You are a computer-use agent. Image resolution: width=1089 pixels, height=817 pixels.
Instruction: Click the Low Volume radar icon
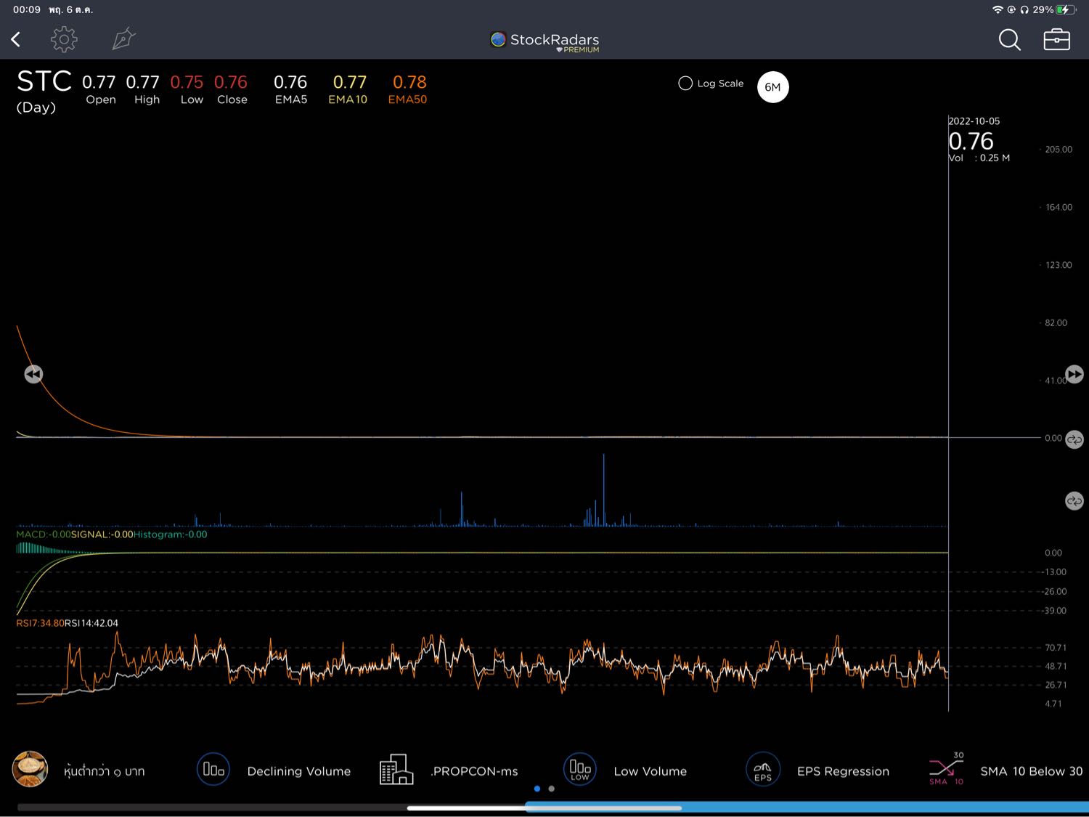point(580,769)
